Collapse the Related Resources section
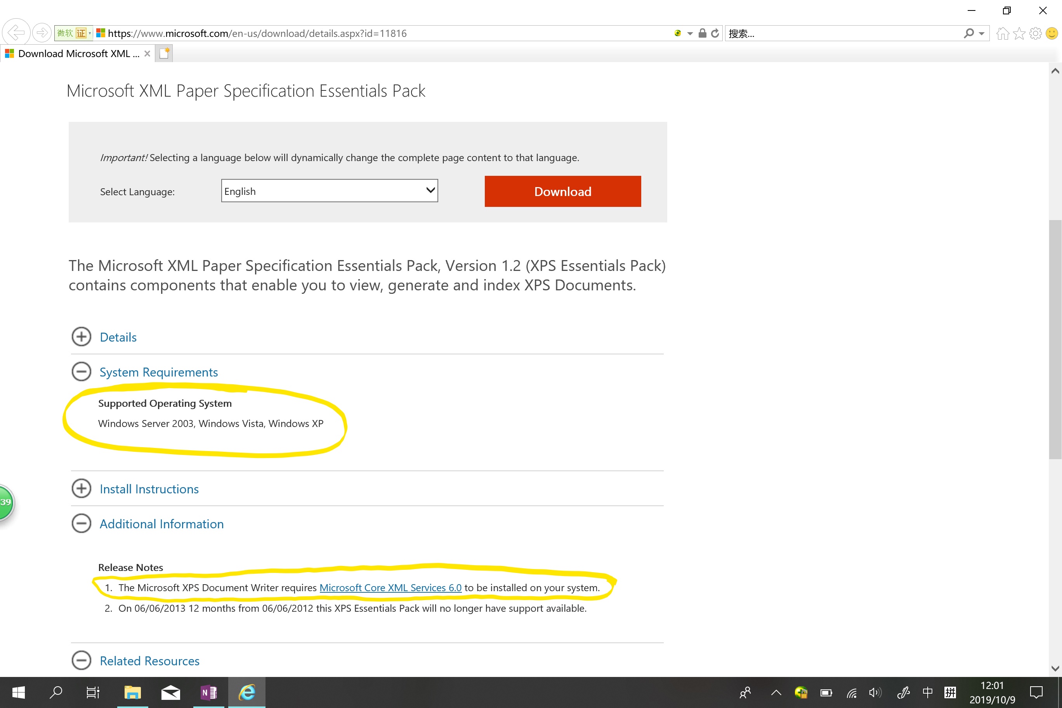The image size is (1062, 708). [81, 660]
